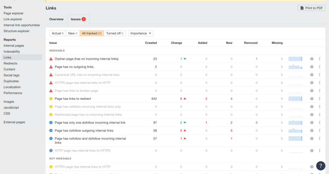The image size is (329, 174).
Task: Open the Redirects report in sidebar
Action: [10, 63]
